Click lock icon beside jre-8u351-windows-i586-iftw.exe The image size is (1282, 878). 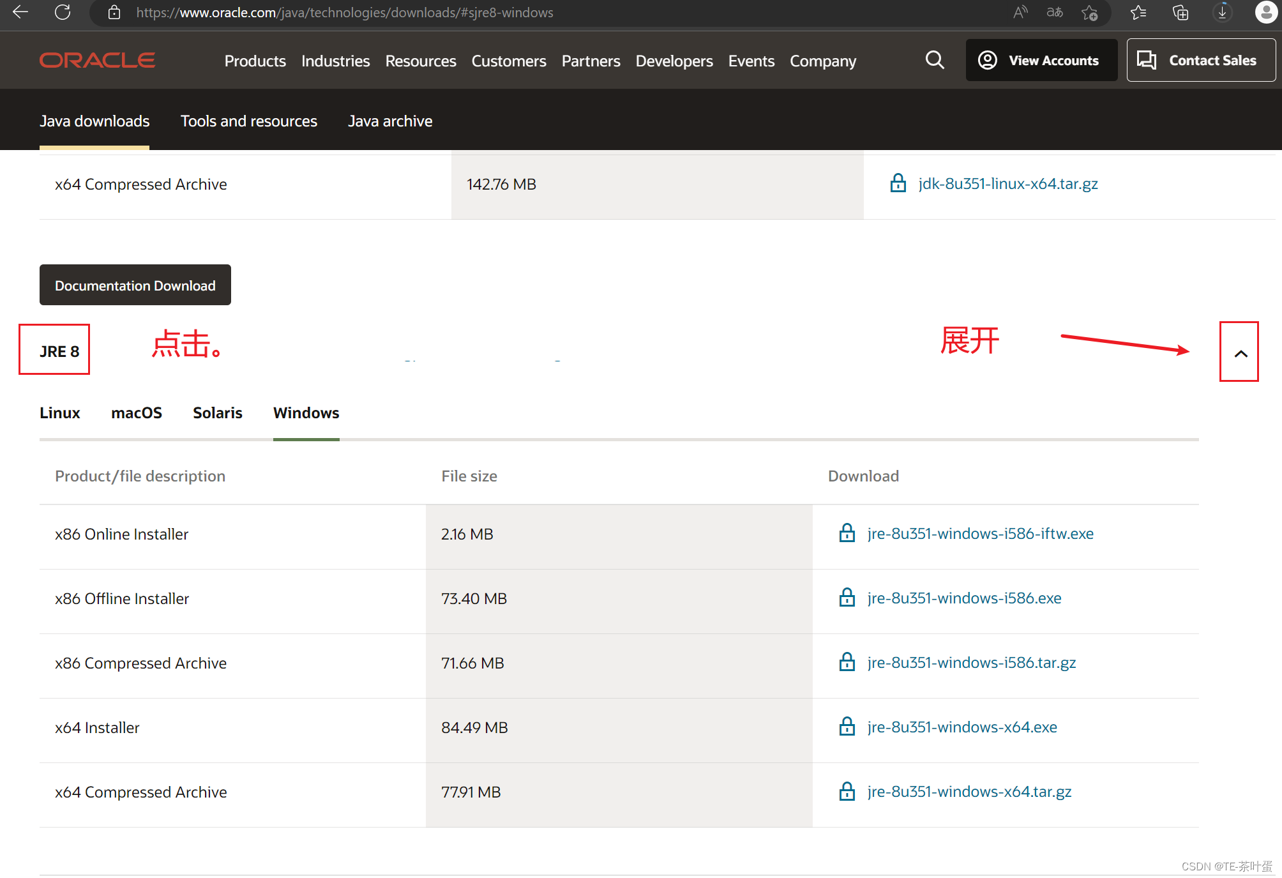tap(847, 533)
